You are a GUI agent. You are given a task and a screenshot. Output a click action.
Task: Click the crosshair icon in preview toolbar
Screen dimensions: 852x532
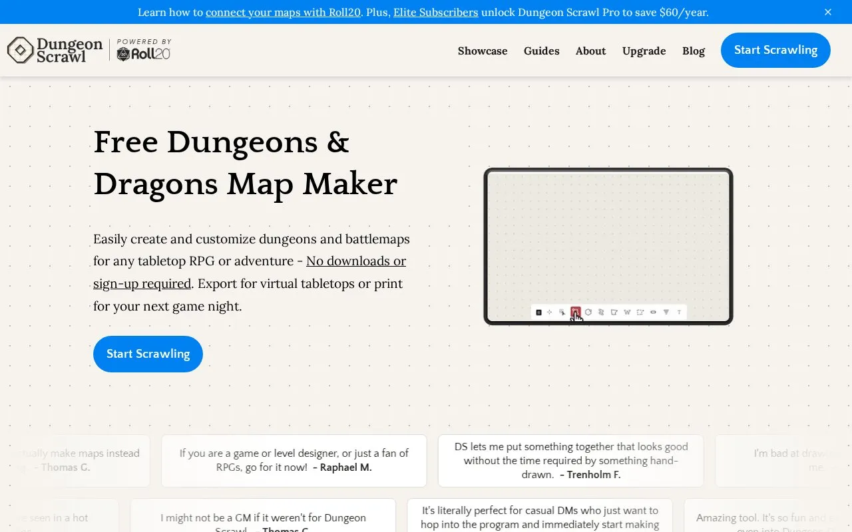[550, 312]
